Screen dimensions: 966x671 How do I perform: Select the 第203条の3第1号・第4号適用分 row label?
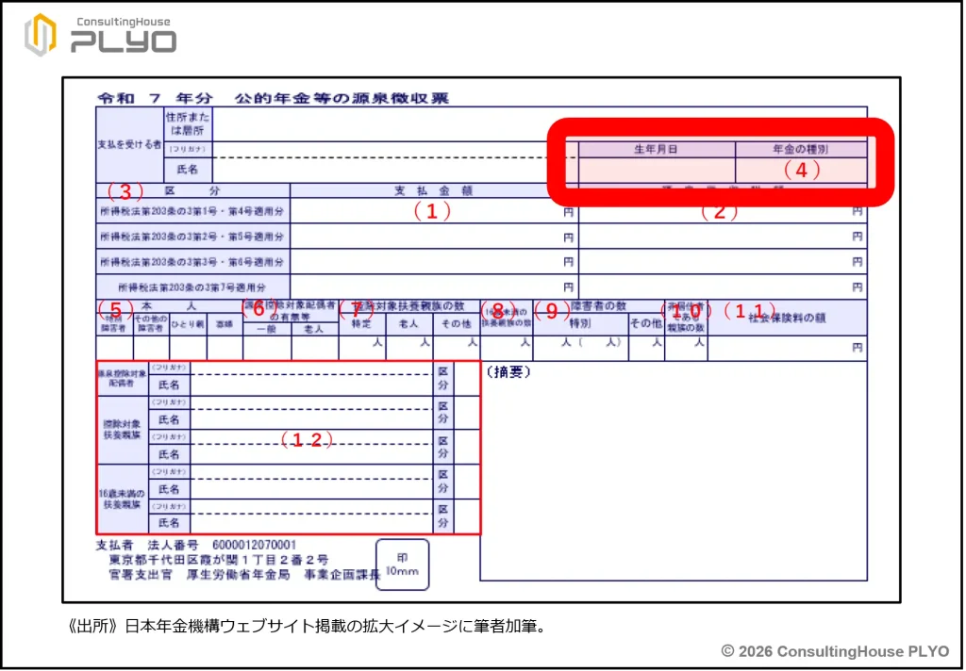[x=192, y=212]
